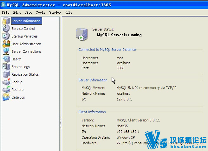This screenshot has height=151, width=208.
Task: Go to Restore section
Action: (x=17, y=90)
